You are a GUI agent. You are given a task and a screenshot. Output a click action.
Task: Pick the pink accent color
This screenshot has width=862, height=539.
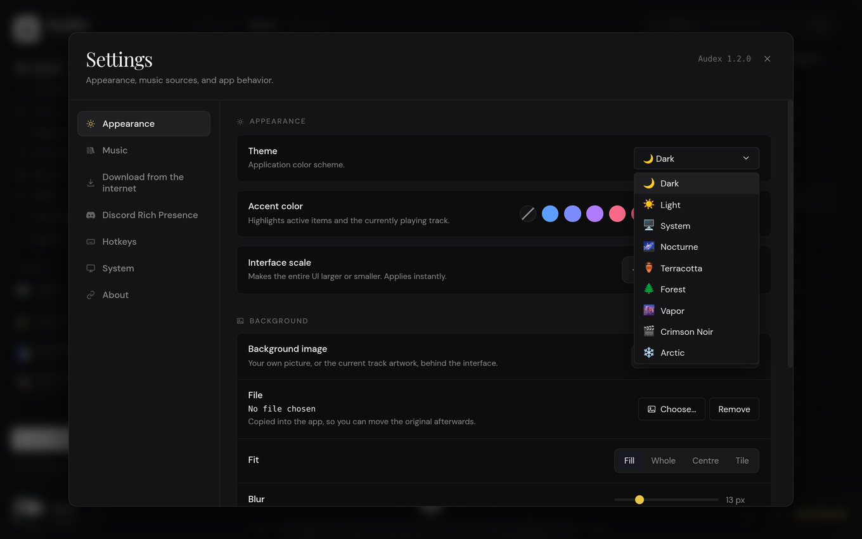pos(617,214)
